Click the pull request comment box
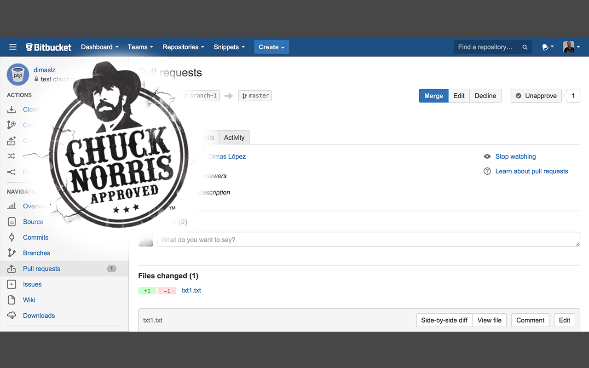Image resolution: width=589 pixels, height=368 pixels. pyautogui.click(x=368, y=239)
